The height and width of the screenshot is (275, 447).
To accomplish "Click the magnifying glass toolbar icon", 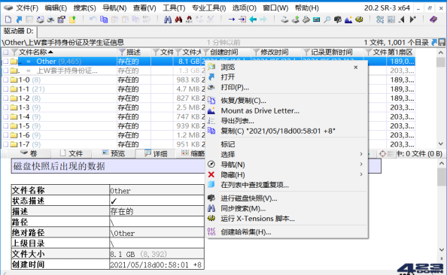I will click(x=327, y=20).
